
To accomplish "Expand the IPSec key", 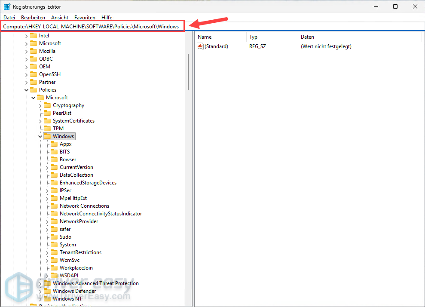I will (x=47, y=190).
